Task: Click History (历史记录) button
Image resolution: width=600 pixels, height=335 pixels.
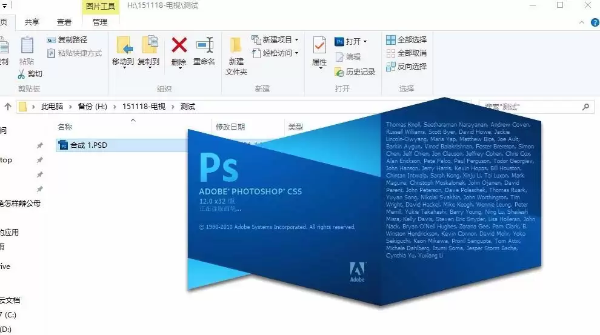Action: point(355,72)
